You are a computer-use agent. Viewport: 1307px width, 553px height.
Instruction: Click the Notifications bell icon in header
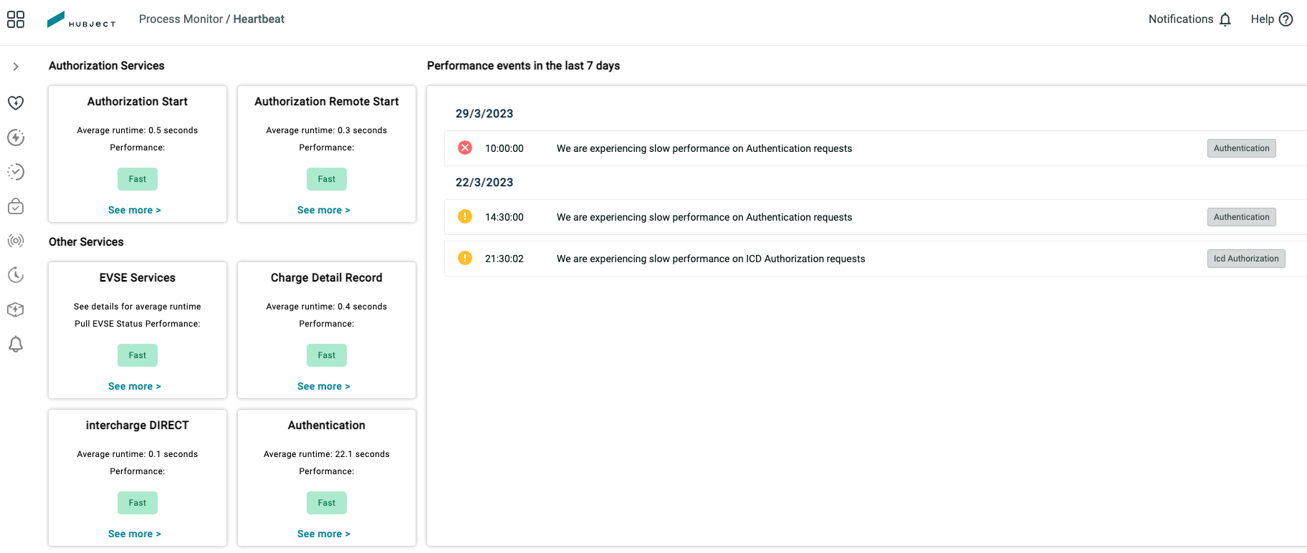point(1225,19)
